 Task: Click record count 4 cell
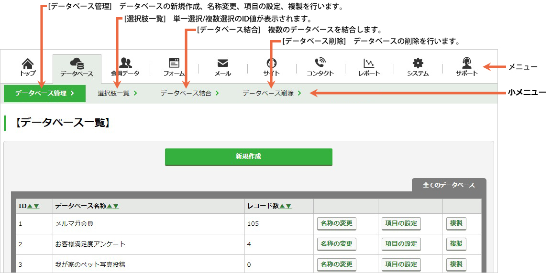(279, 244)
